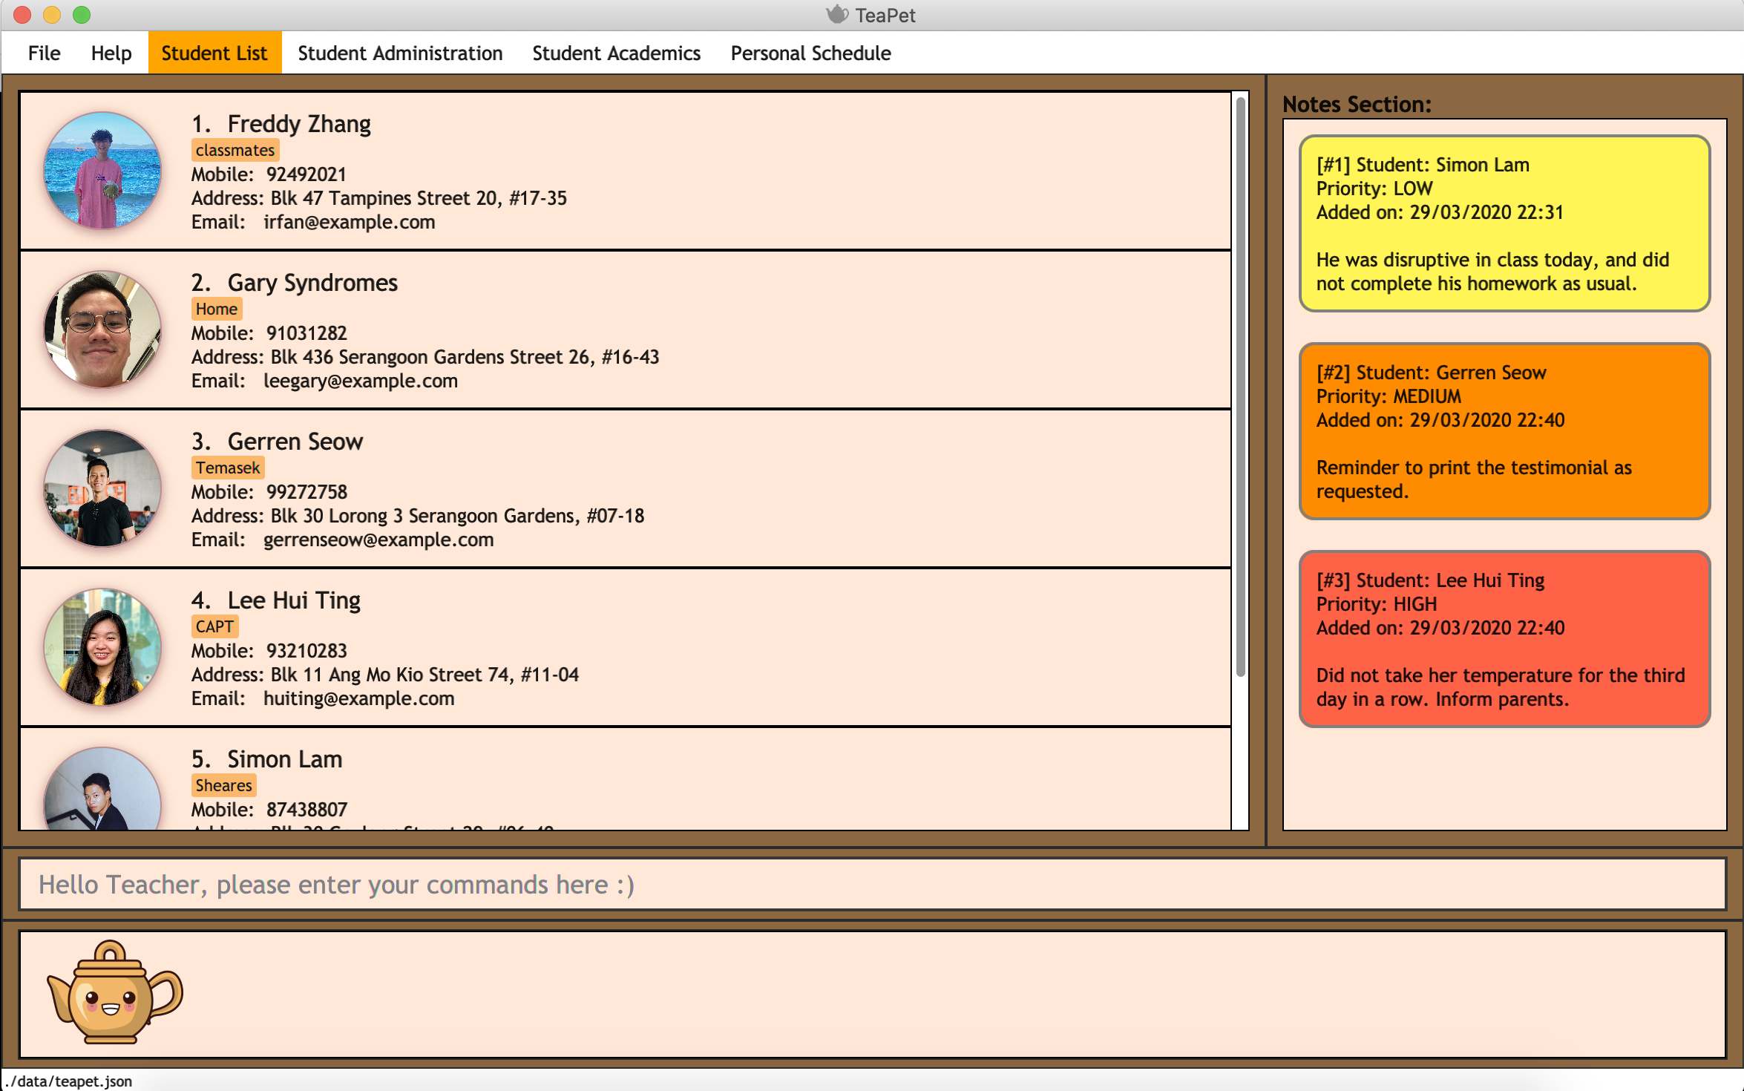Click Freddy Zhang's profile photo
Viewport: 1744px width, 1091px height.
click(102, 170)
